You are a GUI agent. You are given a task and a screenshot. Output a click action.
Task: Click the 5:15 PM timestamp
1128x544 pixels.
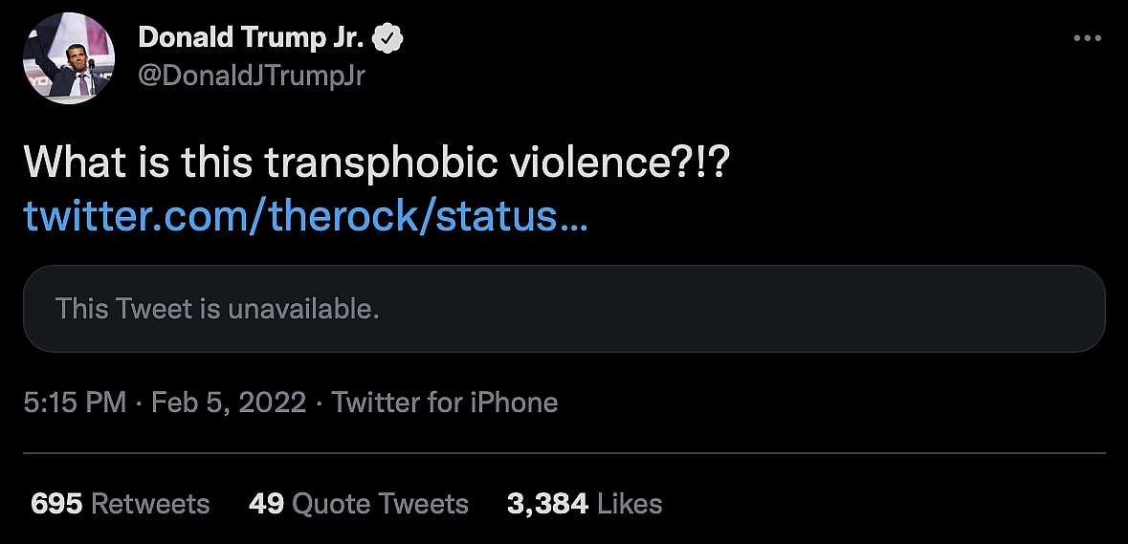pyautogui.click(x=74, y=403)
